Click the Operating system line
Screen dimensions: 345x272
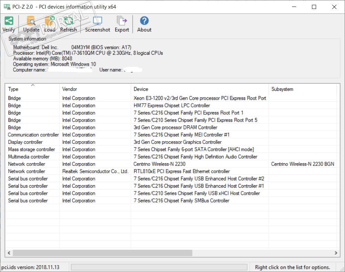coord(54,64)
